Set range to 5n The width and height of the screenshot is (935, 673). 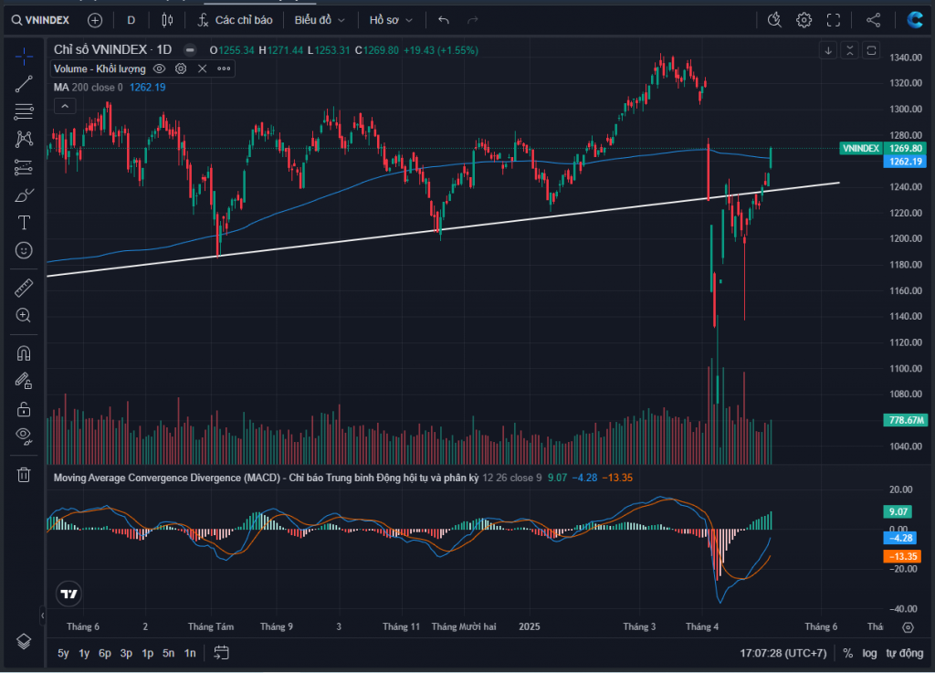pyautogui.click(x=169, y=653)
